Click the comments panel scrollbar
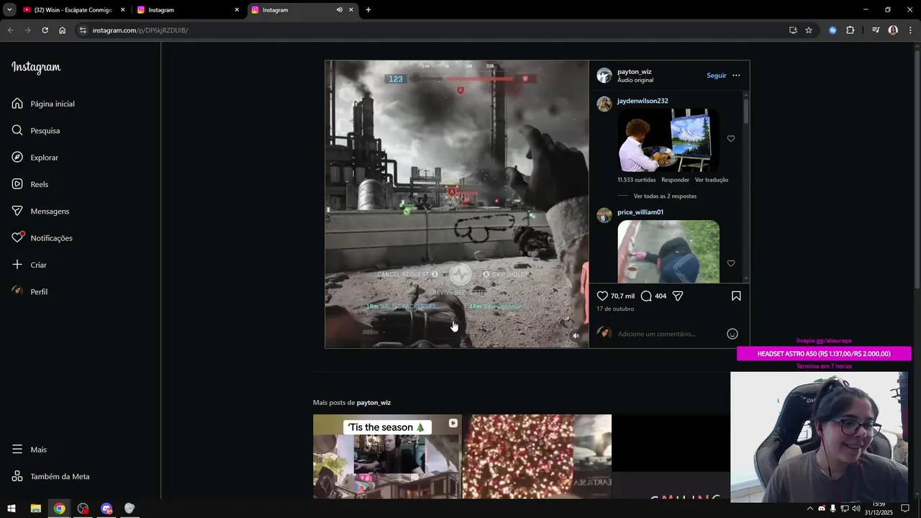This screenshot has height=518, width=921. (x=746, y=112)
